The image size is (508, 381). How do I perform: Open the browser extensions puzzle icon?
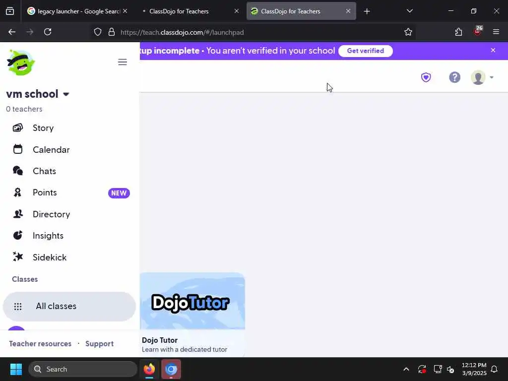click(458, 32)
